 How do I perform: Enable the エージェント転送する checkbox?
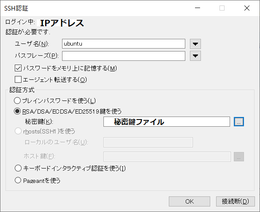[18, 79]
